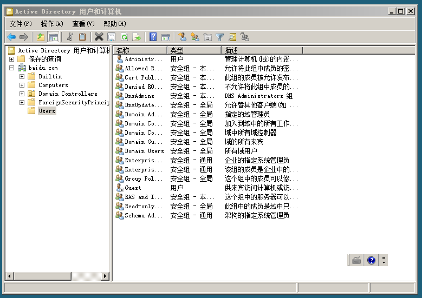The width and height of the screenshot is (422, 298).
Task: Click the Paste clipboard icon
Action: 82,37
